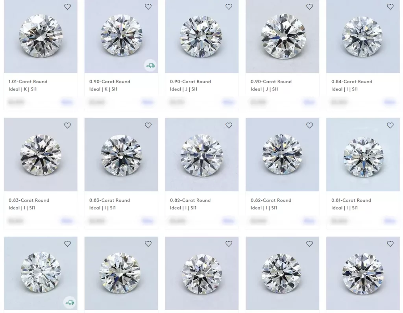Toggle favorite heart on fourth-column 0.82-Carat diamond
Viewport: 403px width, 313px height.
point(309,125)
